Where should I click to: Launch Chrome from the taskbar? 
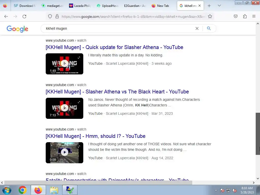[23, 190]
